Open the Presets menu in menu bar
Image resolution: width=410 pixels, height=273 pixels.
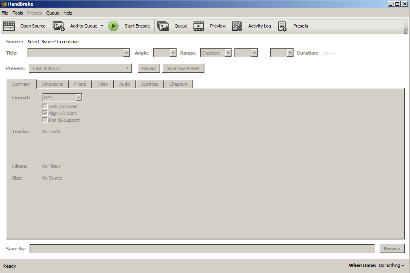34,13
